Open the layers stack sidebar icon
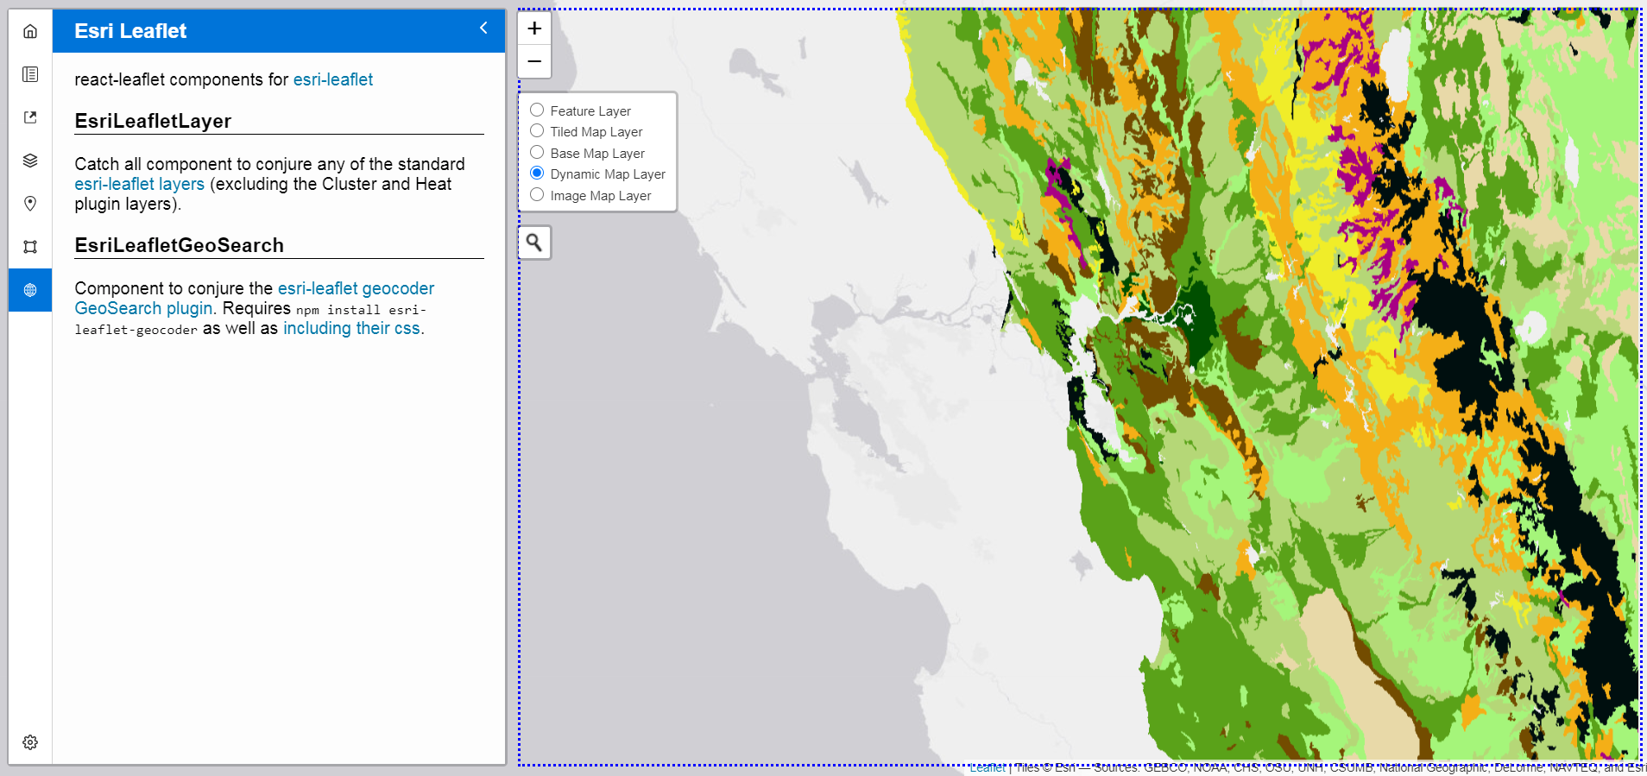This screenshot has width=1647, height=776. (x=30, y=161)
